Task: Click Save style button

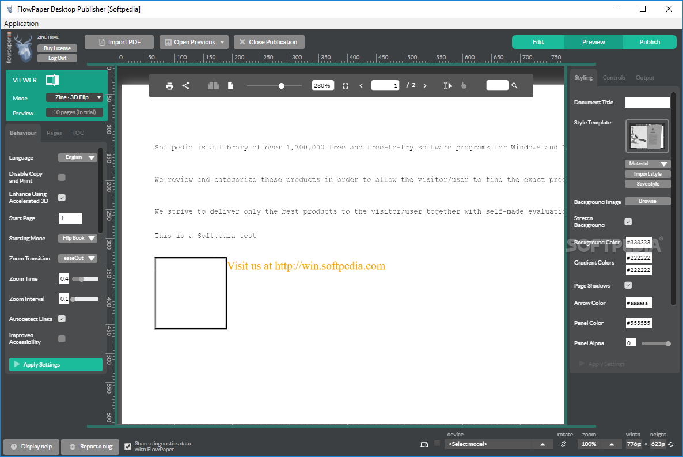Action: coord(647,184)
